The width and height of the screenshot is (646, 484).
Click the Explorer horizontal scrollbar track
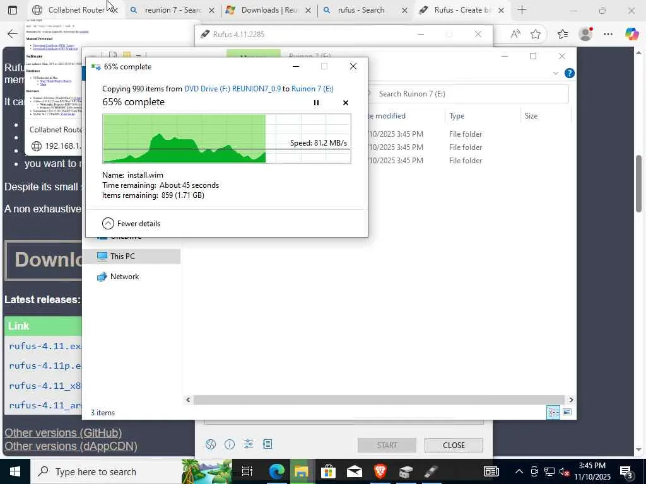tap(379, 400)
